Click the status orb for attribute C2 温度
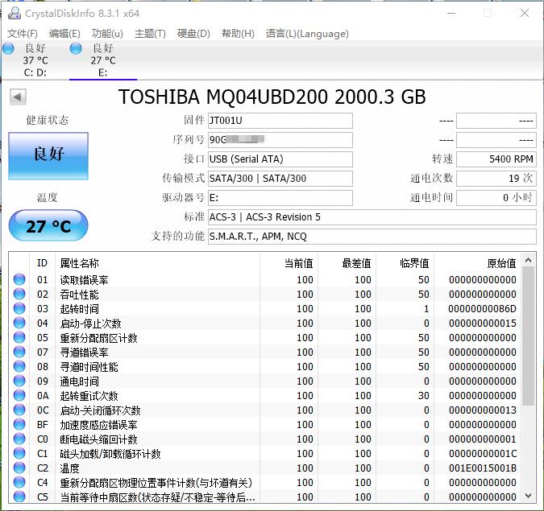Image resolution: width=544 pixels, height=511 pixels. 20,468
